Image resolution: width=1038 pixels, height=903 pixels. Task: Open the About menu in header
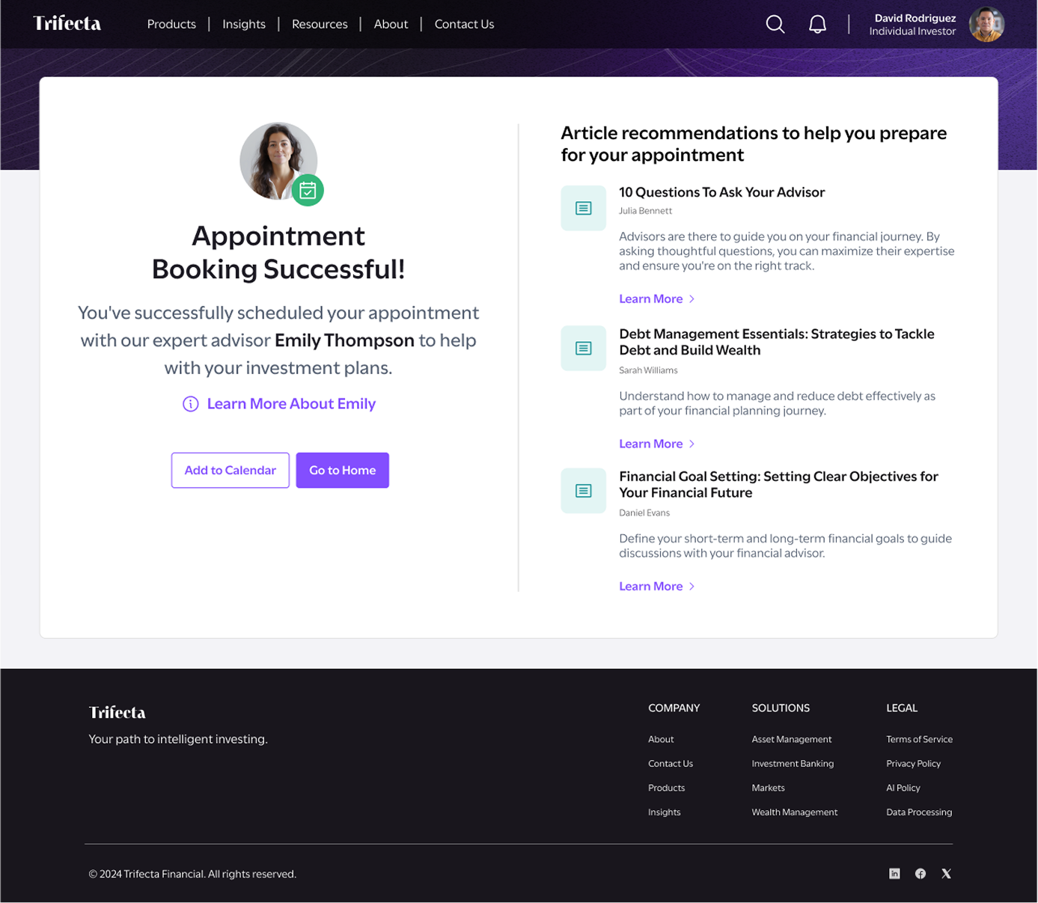[x=391, y=24]
